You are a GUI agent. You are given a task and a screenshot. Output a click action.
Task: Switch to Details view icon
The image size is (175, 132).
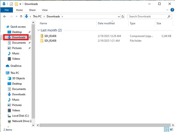point(167,130)
